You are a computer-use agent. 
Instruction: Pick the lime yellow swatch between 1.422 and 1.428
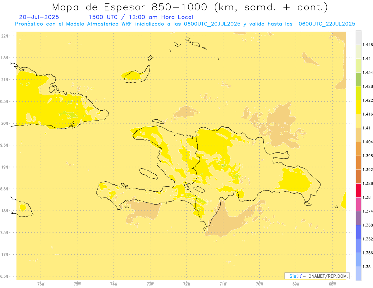358,93
